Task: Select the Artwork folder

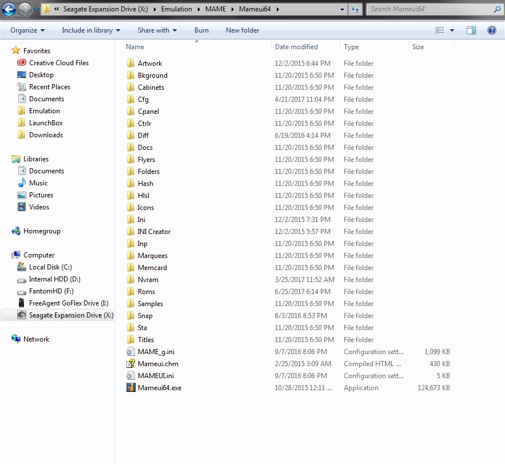Action: pos(150,63)
